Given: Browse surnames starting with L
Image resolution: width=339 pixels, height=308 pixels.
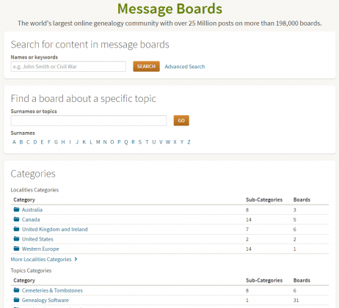Looking at the screenshot, I should [x=91, y=142].
